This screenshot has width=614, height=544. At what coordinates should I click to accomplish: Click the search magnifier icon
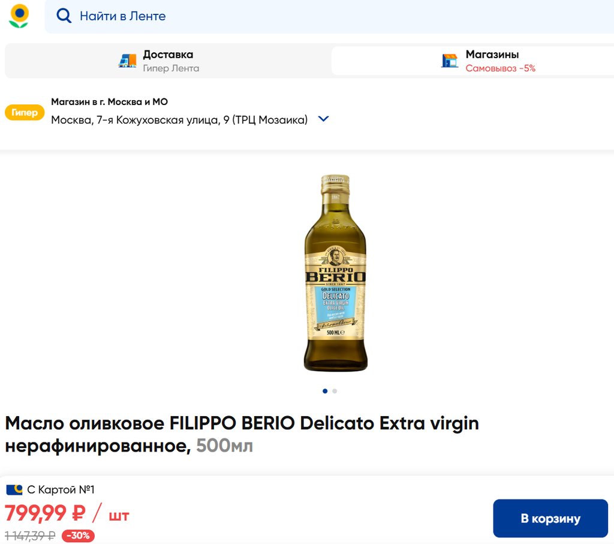tap(64, 16)
